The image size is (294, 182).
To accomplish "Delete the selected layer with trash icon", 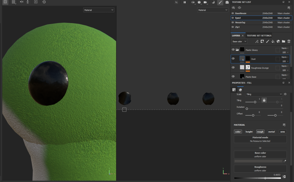I will pyautogui.click(x=289, y=41).
